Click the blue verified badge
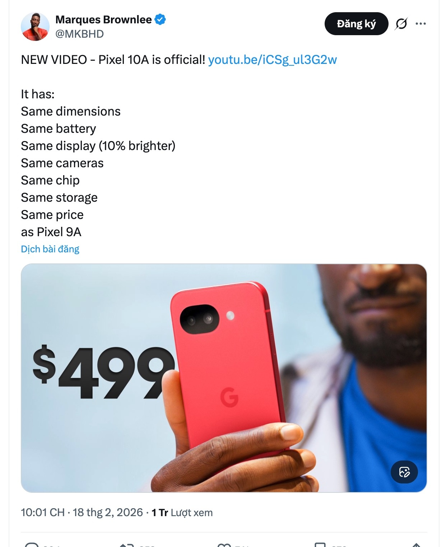The width and height of the screenshot is (446, 547). coord(160,19)
